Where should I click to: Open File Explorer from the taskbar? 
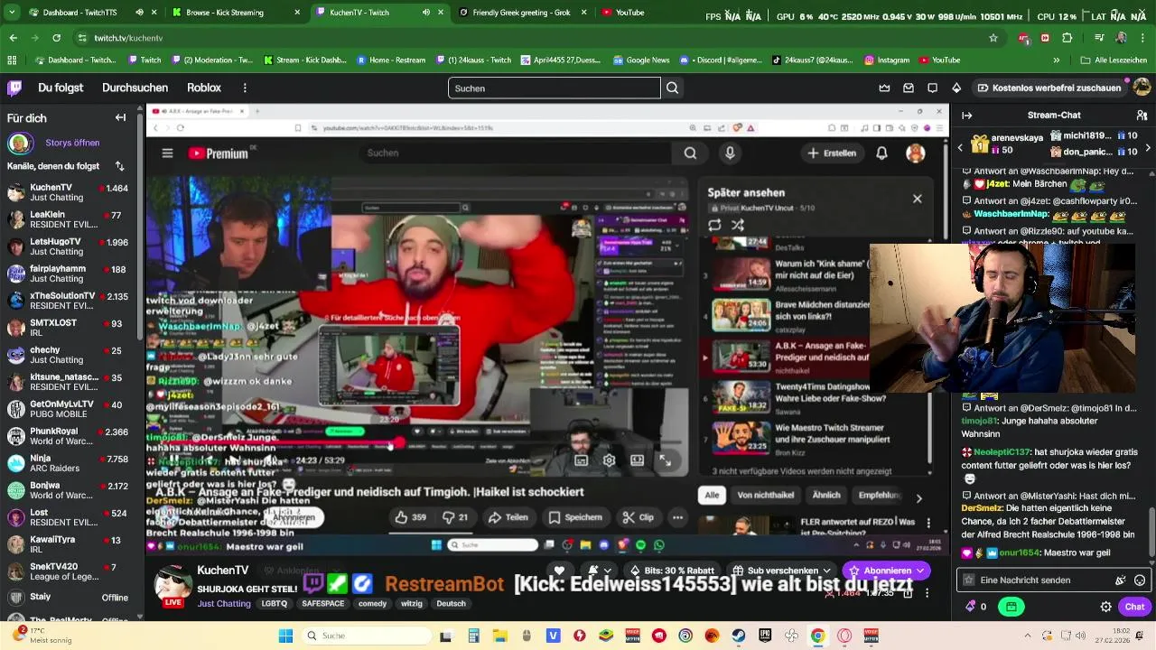click(x=499, y=636)
